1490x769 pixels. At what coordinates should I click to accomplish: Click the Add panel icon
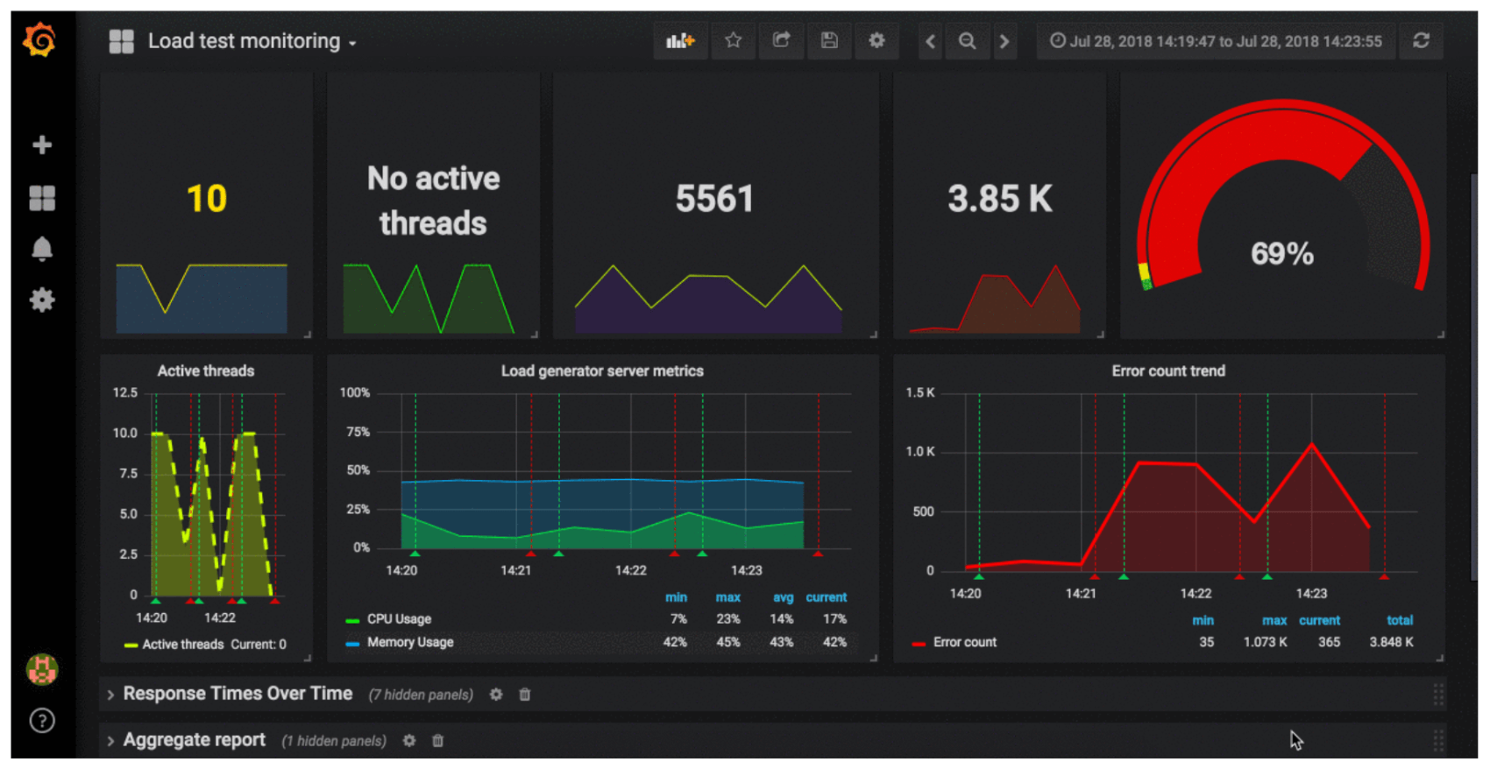pos(680,41)
